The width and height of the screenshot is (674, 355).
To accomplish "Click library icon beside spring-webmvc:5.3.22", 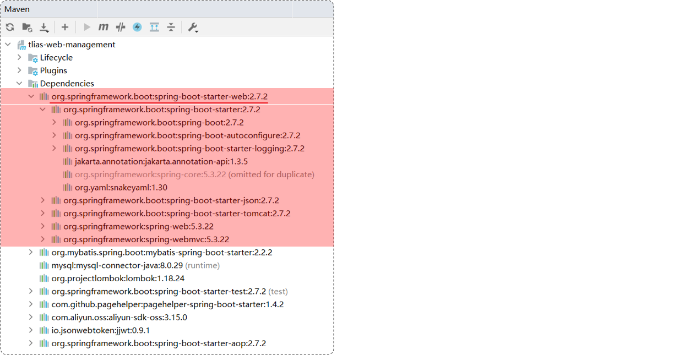I will tap(56, 239).
